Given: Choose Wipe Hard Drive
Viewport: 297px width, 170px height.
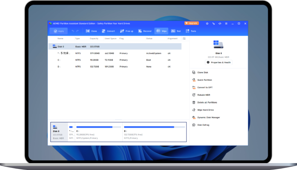Looking at the screenshot, I should pyautogui.click(x=206, y=110).
